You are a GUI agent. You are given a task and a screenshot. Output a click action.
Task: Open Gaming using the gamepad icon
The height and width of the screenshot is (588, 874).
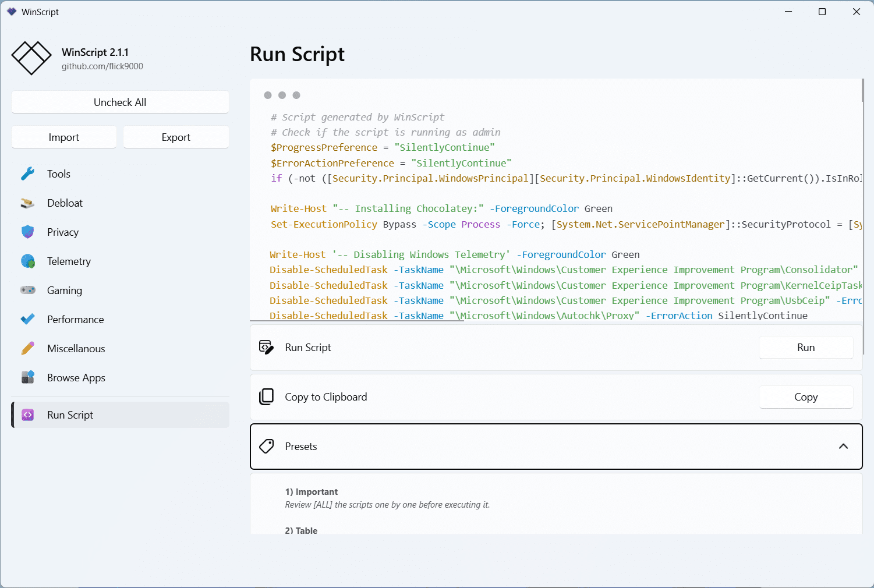point(27,290)
